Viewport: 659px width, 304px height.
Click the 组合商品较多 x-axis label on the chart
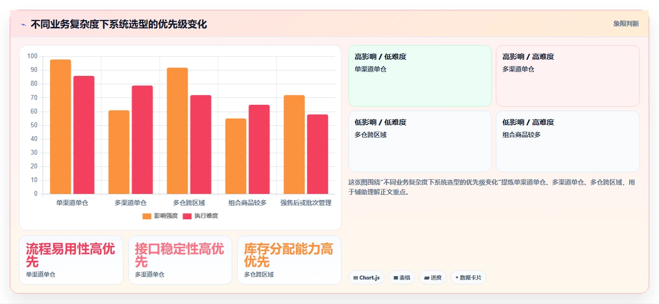point(247,203)
